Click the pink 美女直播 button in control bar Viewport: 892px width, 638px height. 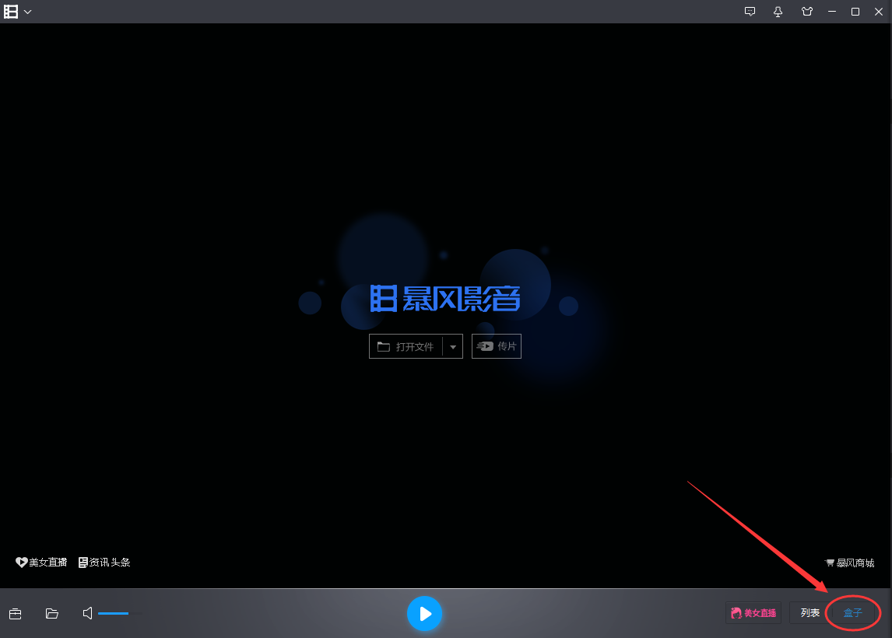pos(753,613)
